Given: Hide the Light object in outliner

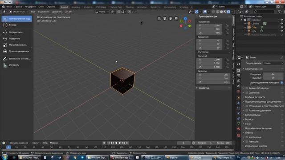Looking at the screenshot, I should [x=281, y=31].
